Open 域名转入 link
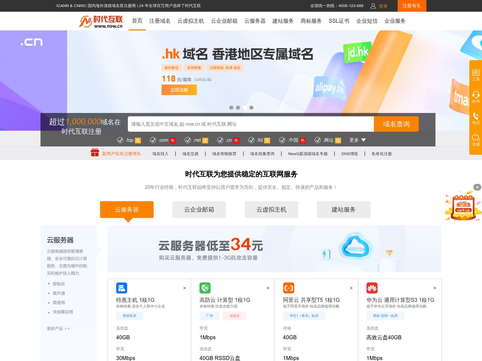 pyautogui.click(x=160, y=154)
